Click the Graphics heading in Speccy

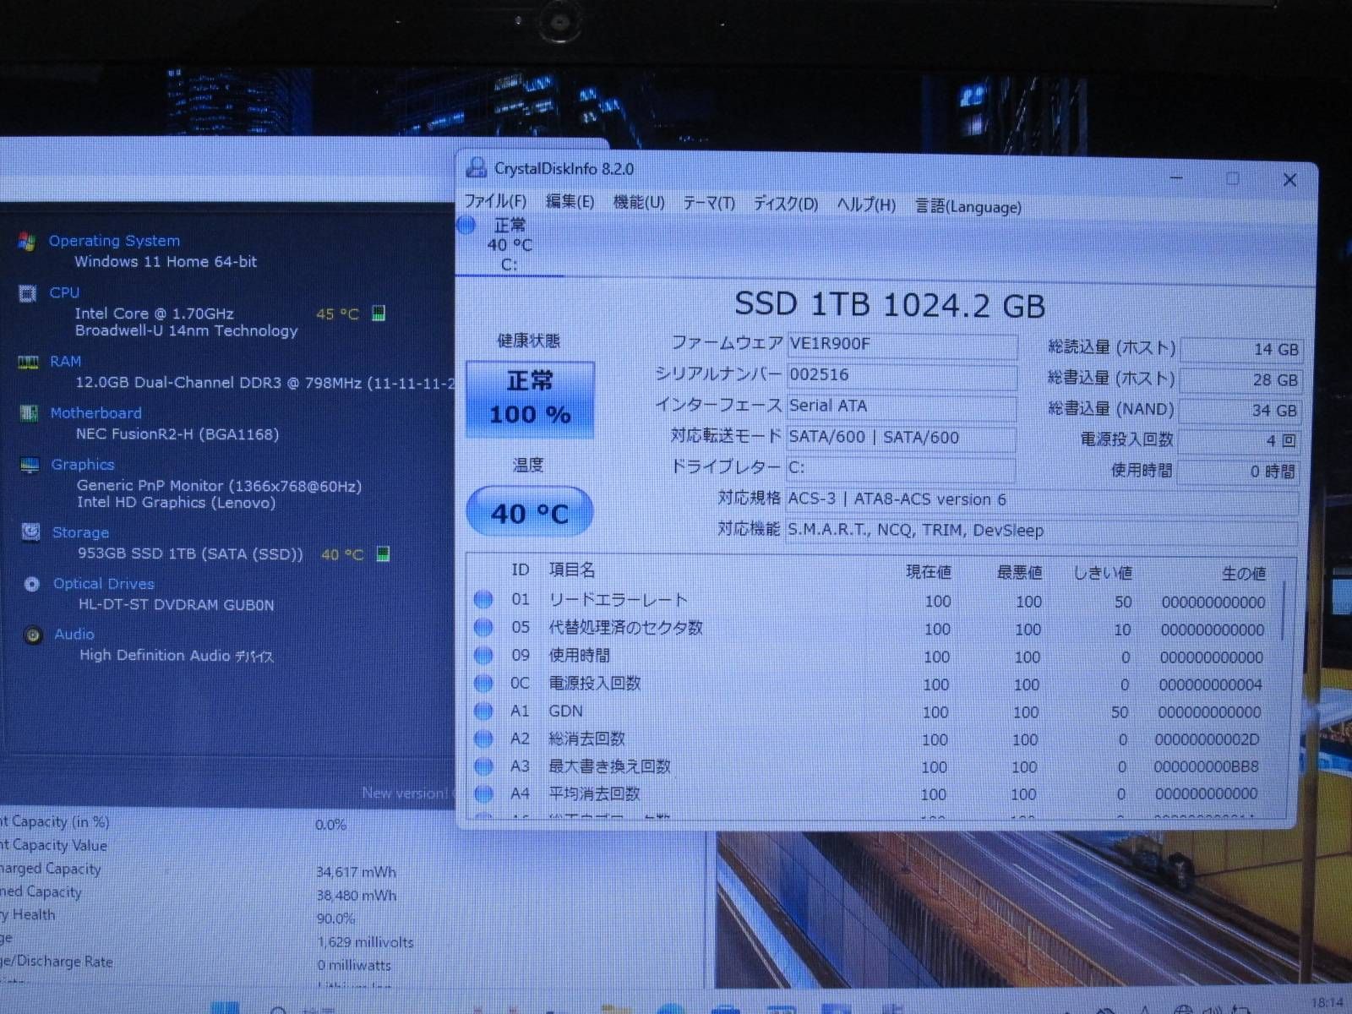coord(82,464)
